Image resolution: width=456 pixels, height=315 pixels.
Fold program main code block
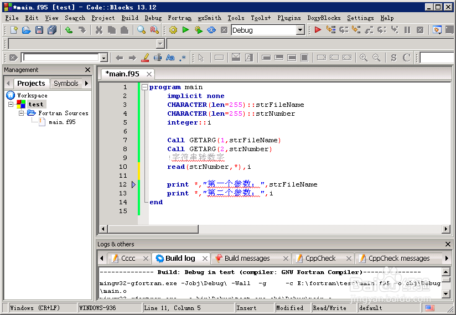pos(144,87)
